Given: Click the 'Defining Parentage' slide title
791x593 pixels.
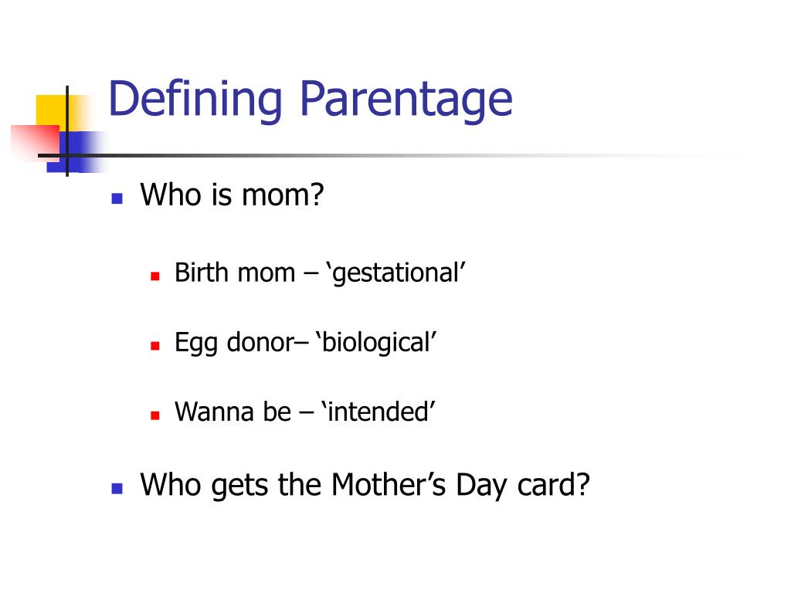Looking at the screenshot, I should [x=311, y=100].
